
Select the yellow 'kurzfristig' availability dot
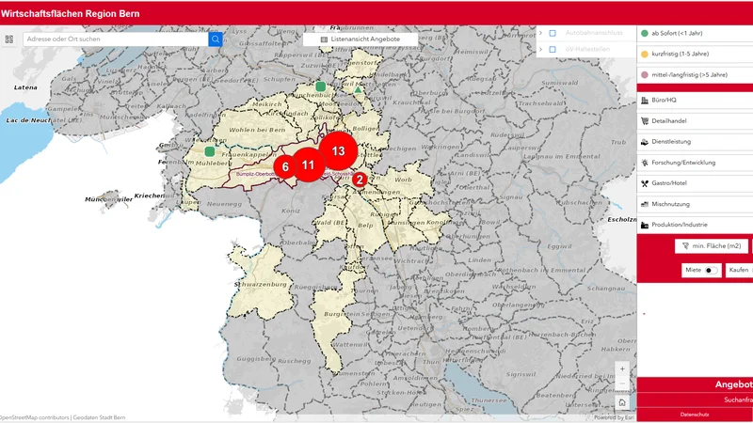645,55
